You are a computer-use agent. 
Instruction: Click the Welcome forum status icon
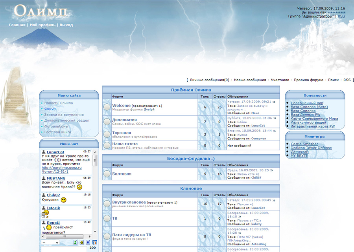pyautogui.click(x=107, y=107)
